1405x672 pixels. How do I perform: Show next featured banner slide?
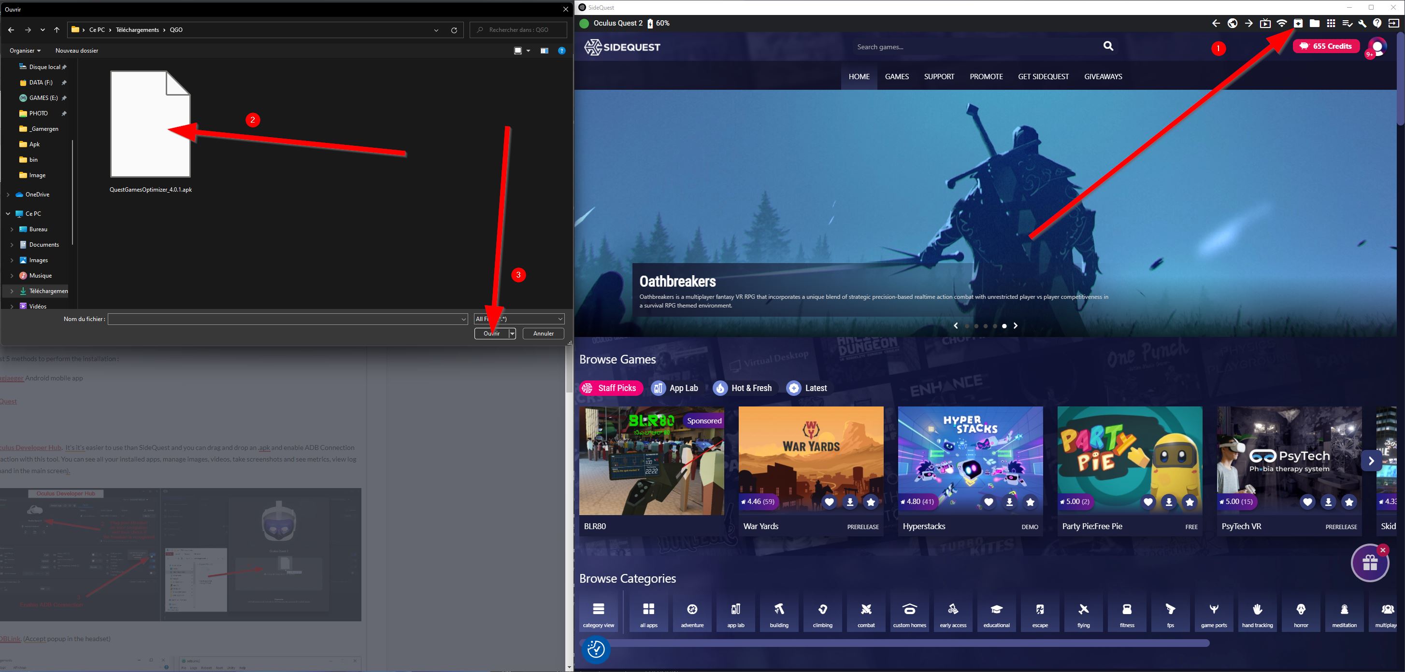click(x=1016, y=326)
